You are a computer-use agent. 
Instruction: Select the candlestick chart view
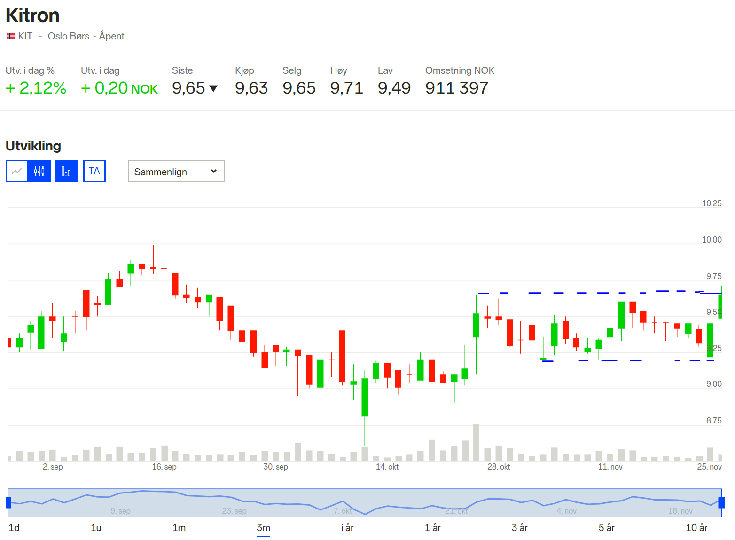[x=39, y=171]
